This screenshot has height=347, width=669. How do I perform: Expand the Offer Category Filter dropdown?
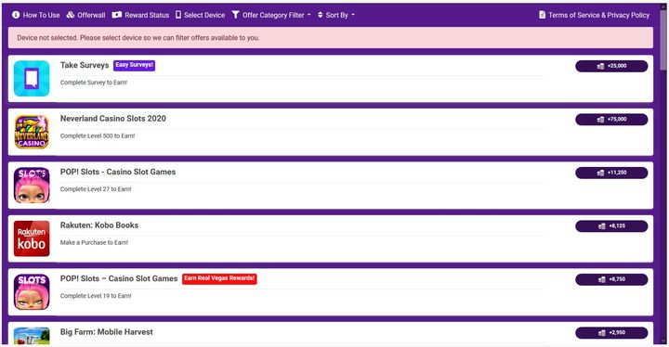[x=271, y=15]
